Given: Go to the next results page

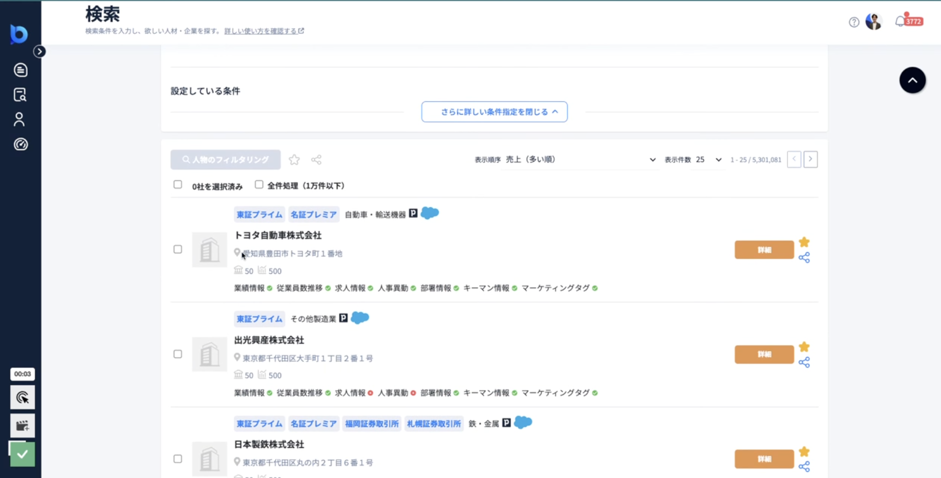Looking at the screenshot, I should pos(810,159).
